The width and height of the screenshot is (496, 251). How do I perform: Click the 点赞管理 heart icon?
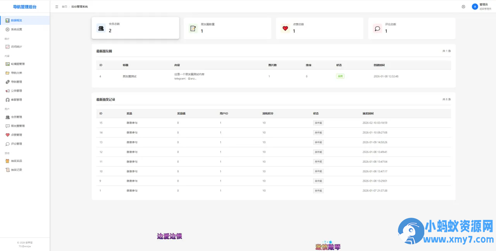(7, 135)
